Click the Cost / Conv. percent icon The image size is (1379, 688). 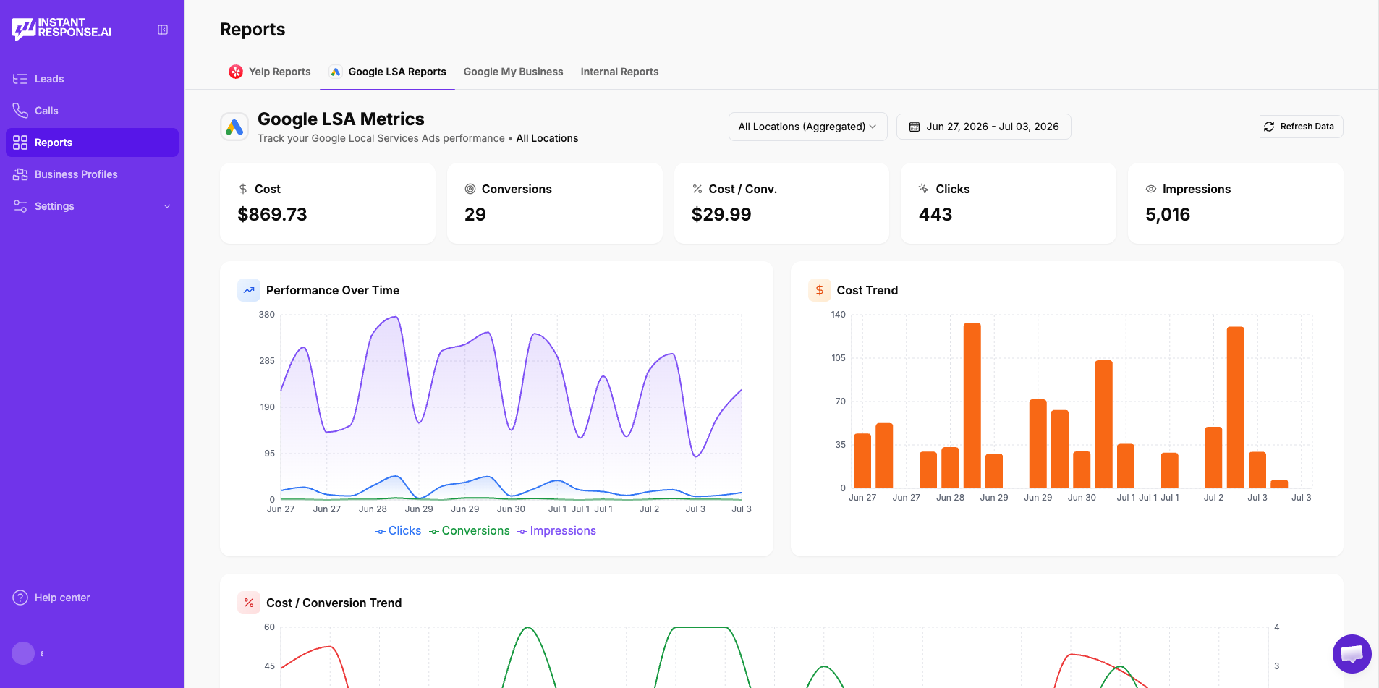[x=697, y=189]
